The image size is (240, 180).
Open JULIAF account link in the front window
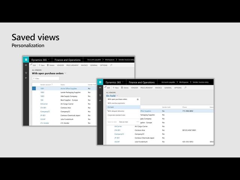pyautogui.click(x=117, y=142)
